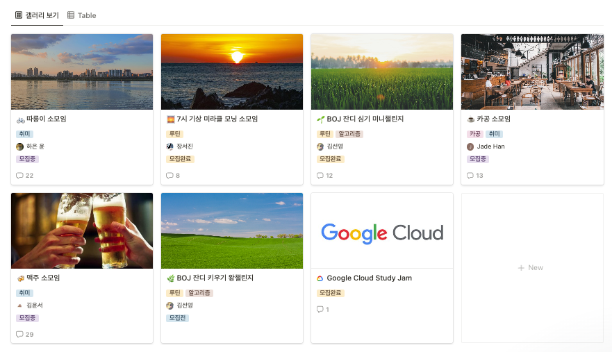Open the 1 comment on Google Cloud Study Jam
Viewport: 612px width, 352px height.
323,310
